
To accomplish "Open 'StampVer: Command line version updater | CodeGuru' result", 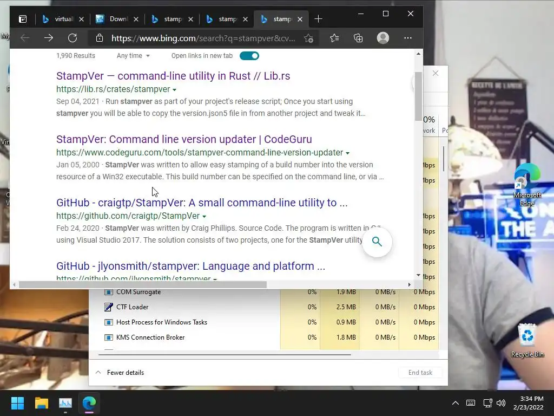I will (184, 139).
